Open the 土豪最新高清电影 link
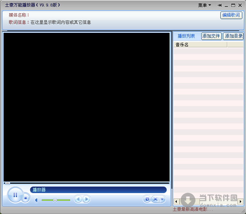 coord(193,209)
